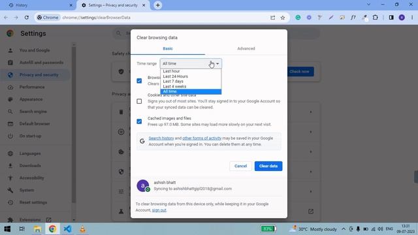418x235 pixels.
Task: Open Task View from the taskbar
Action: (x=22, y=229)
